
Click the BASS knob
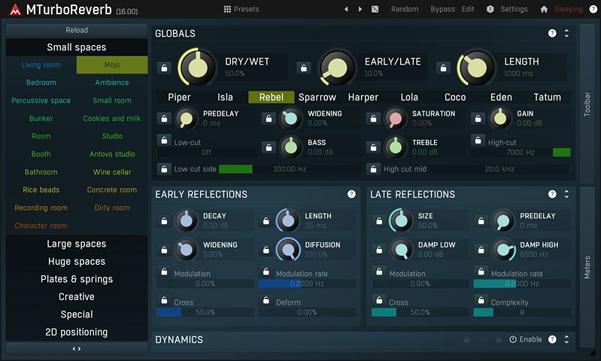pos(290,147)
